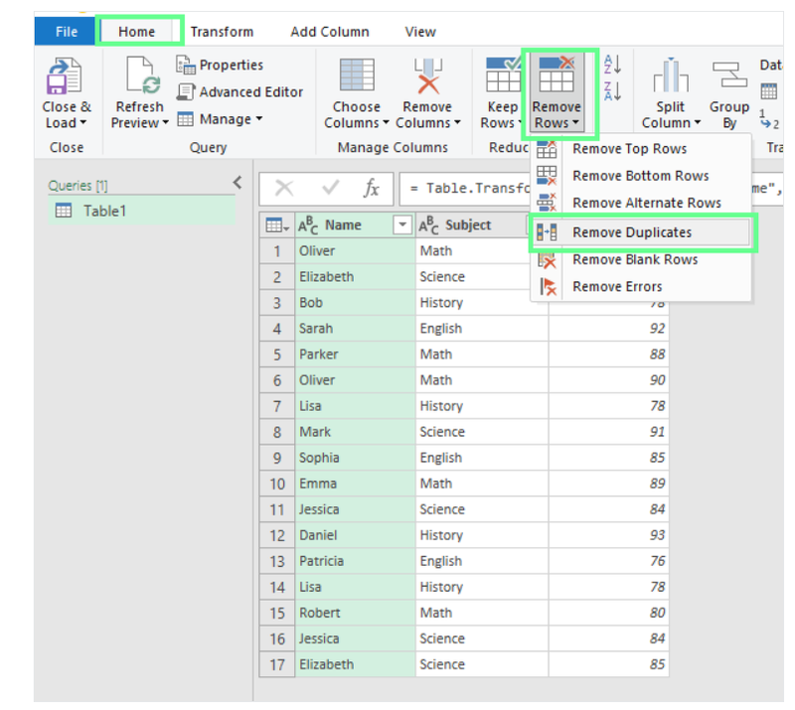Collapse the Queries pane chevron
This screenshot has width=795, height=710.
coord(238,183)
